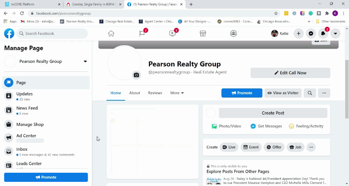Image resolution: width=349 pixels, height=186 pixels.
Task: Click the plus Create icon in header
Action: [x=298, y=34]
